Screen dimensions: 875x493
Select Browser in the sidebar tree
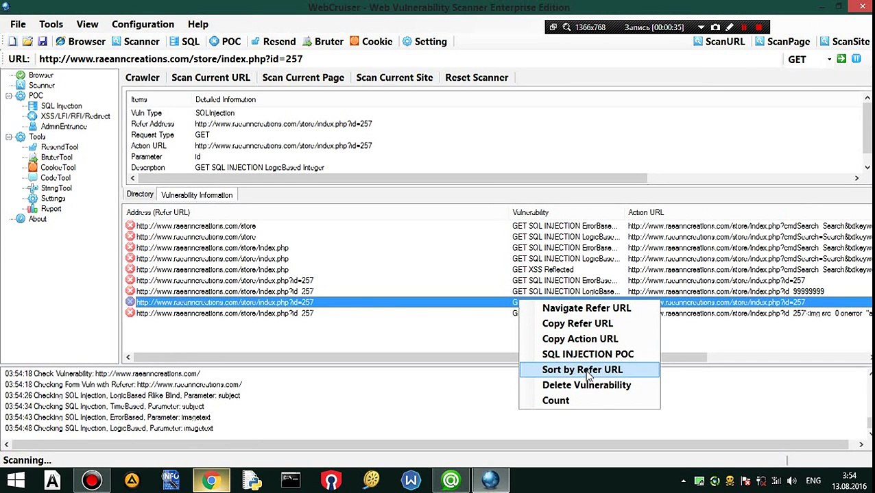[40, 75]
